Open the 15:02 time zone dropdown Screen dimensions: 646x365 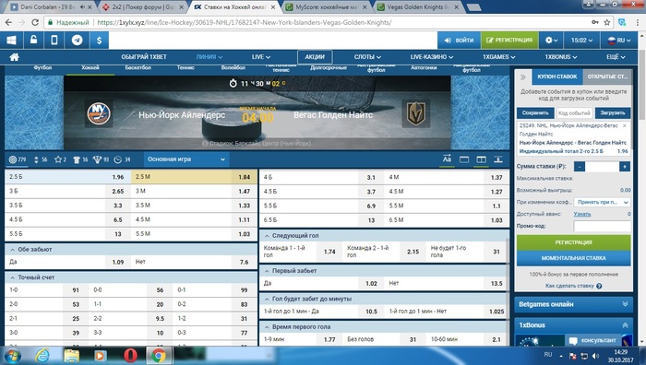[x=581, y=41]
